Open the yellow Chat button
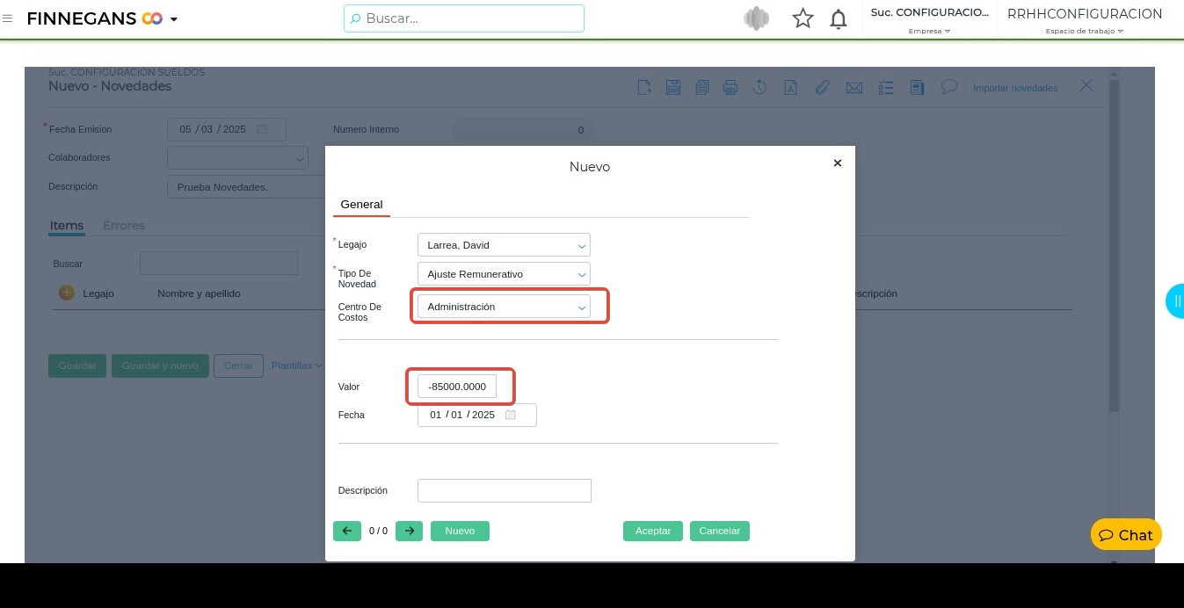The image size is (1184, 608). click(x=1126, y=534)
